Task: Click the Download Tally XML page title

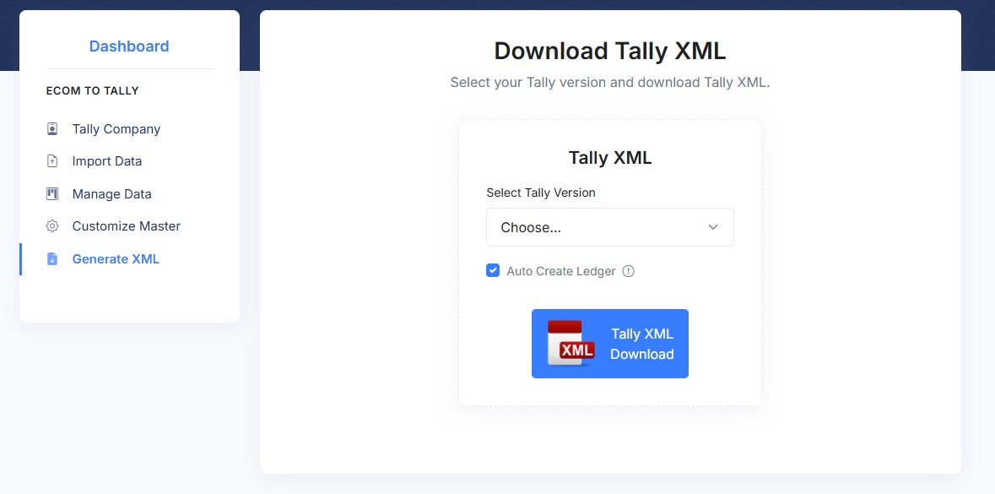Action: [x=610, y=52]
